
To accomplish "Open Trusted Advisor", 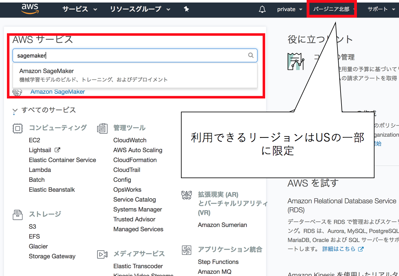I will (134, 219).
